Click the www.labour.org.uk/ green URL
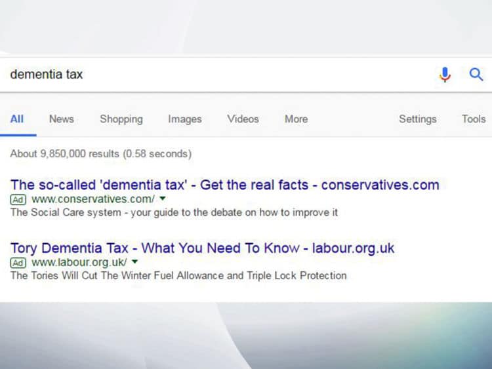The image size is (492, 369). [x=79, y=262]
